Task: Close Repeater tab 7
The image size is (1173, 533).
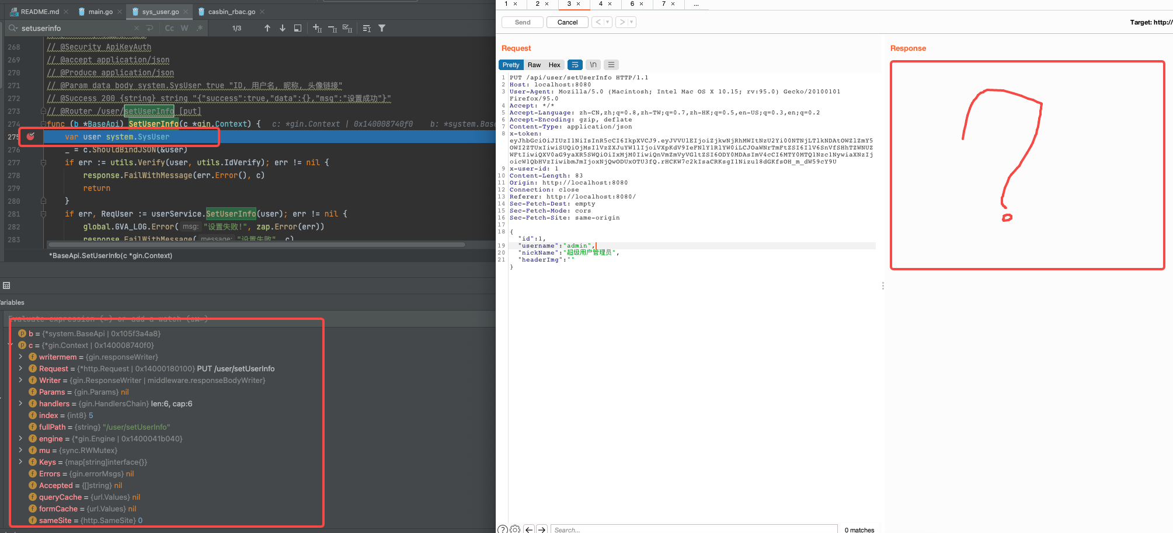Action: click(x=673, y=4)
